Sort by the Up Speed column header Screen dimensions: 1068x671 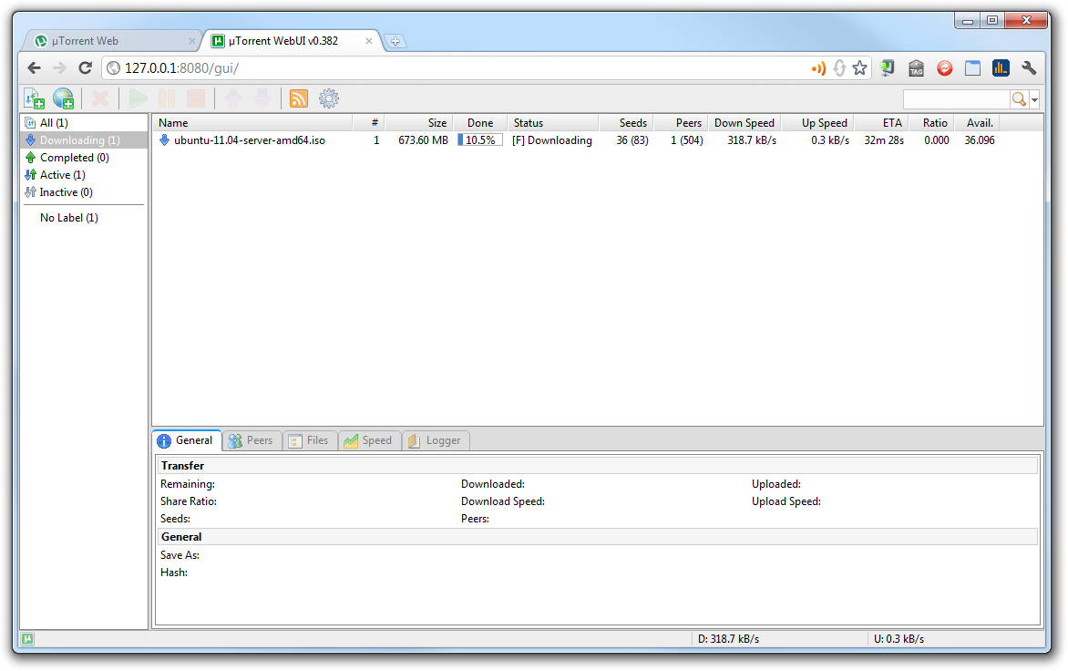point(817,122)
